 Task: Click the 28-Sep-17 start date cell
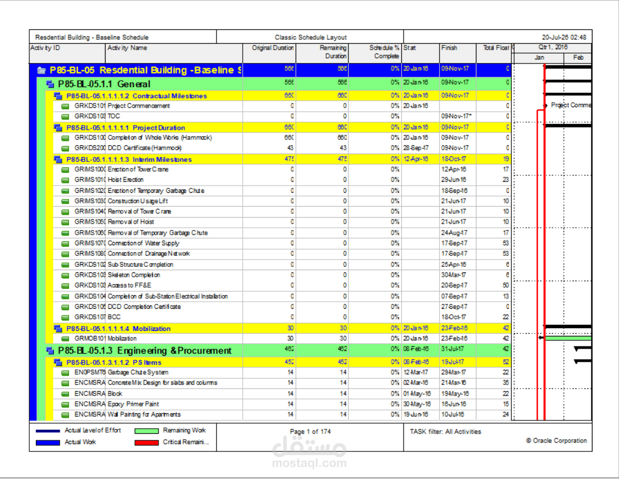pos(416,148)
